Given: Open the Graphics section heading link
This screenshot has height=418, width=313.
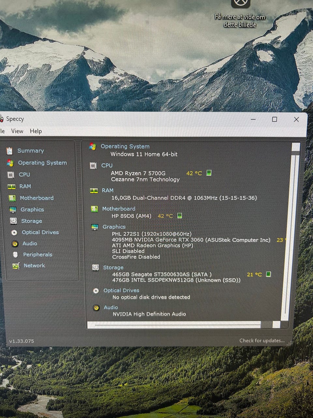Looking at the screenshot, I should point(114,227).
